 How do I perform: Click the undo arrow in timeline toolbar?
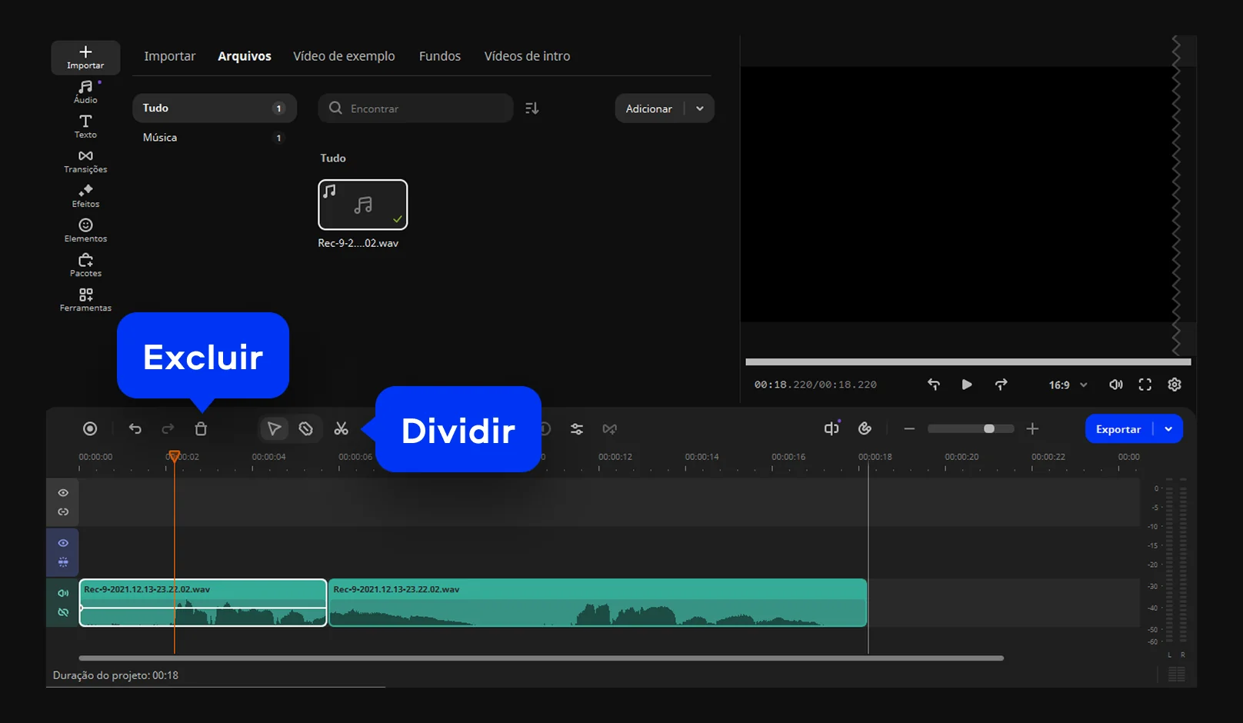coord(135,429)
